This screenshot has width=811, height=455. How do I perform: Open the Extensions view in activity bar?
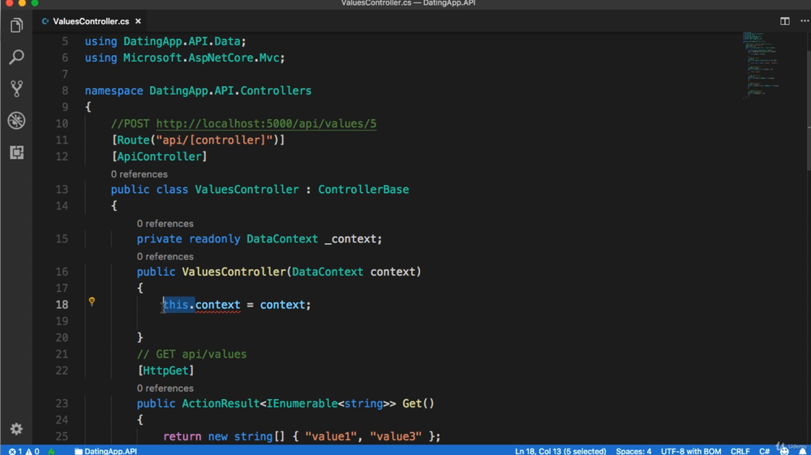16,152
